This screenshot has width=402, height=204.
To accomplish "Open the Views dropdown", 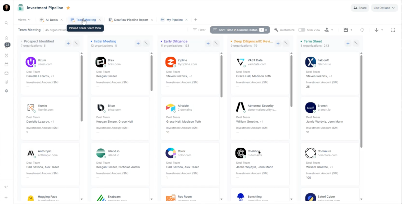I will click(24, 20).
